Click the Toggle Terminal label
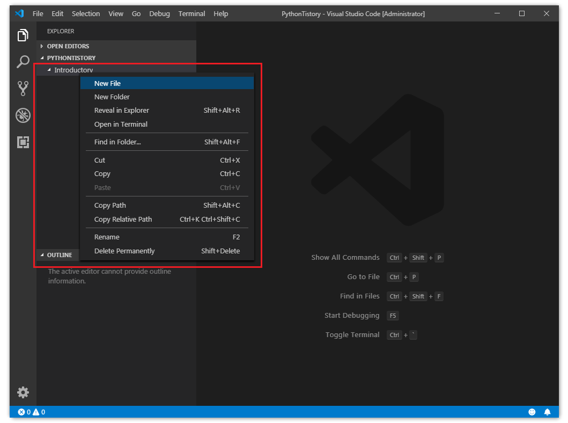This screenshot has width=568, height=423. pyautogui.click(x=352, y=334)
